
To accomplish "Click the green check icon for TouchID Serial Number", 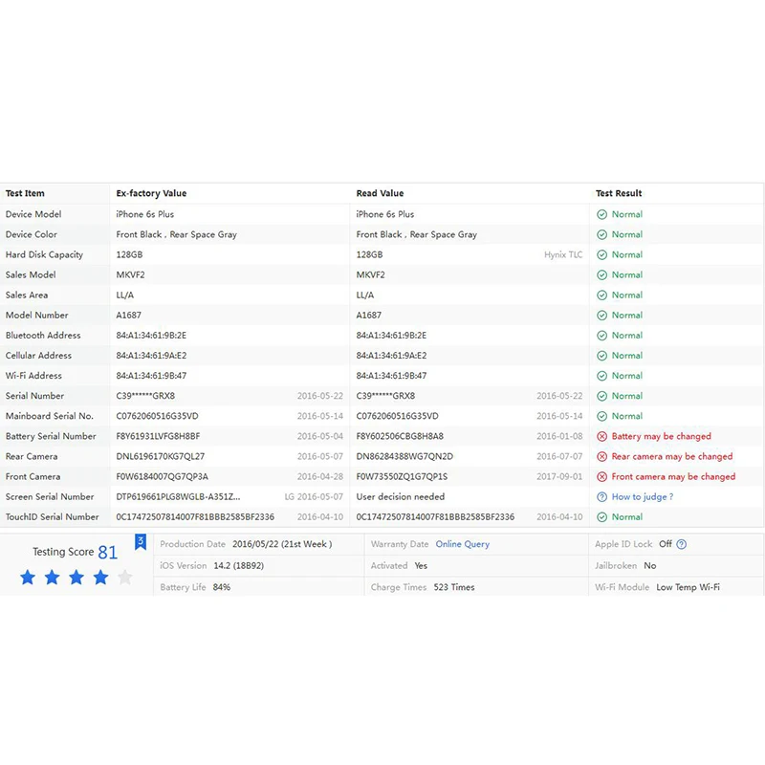I will point(602,516).
